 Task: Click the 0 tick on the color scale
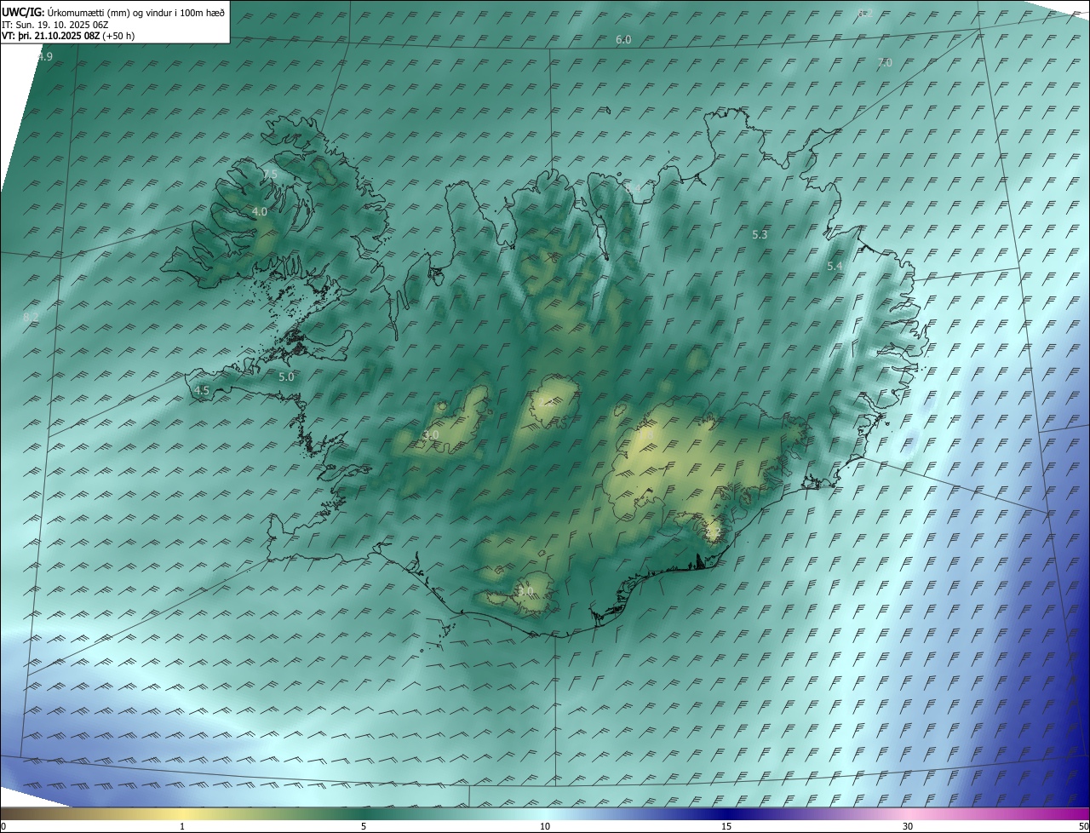tap(3, 826)
